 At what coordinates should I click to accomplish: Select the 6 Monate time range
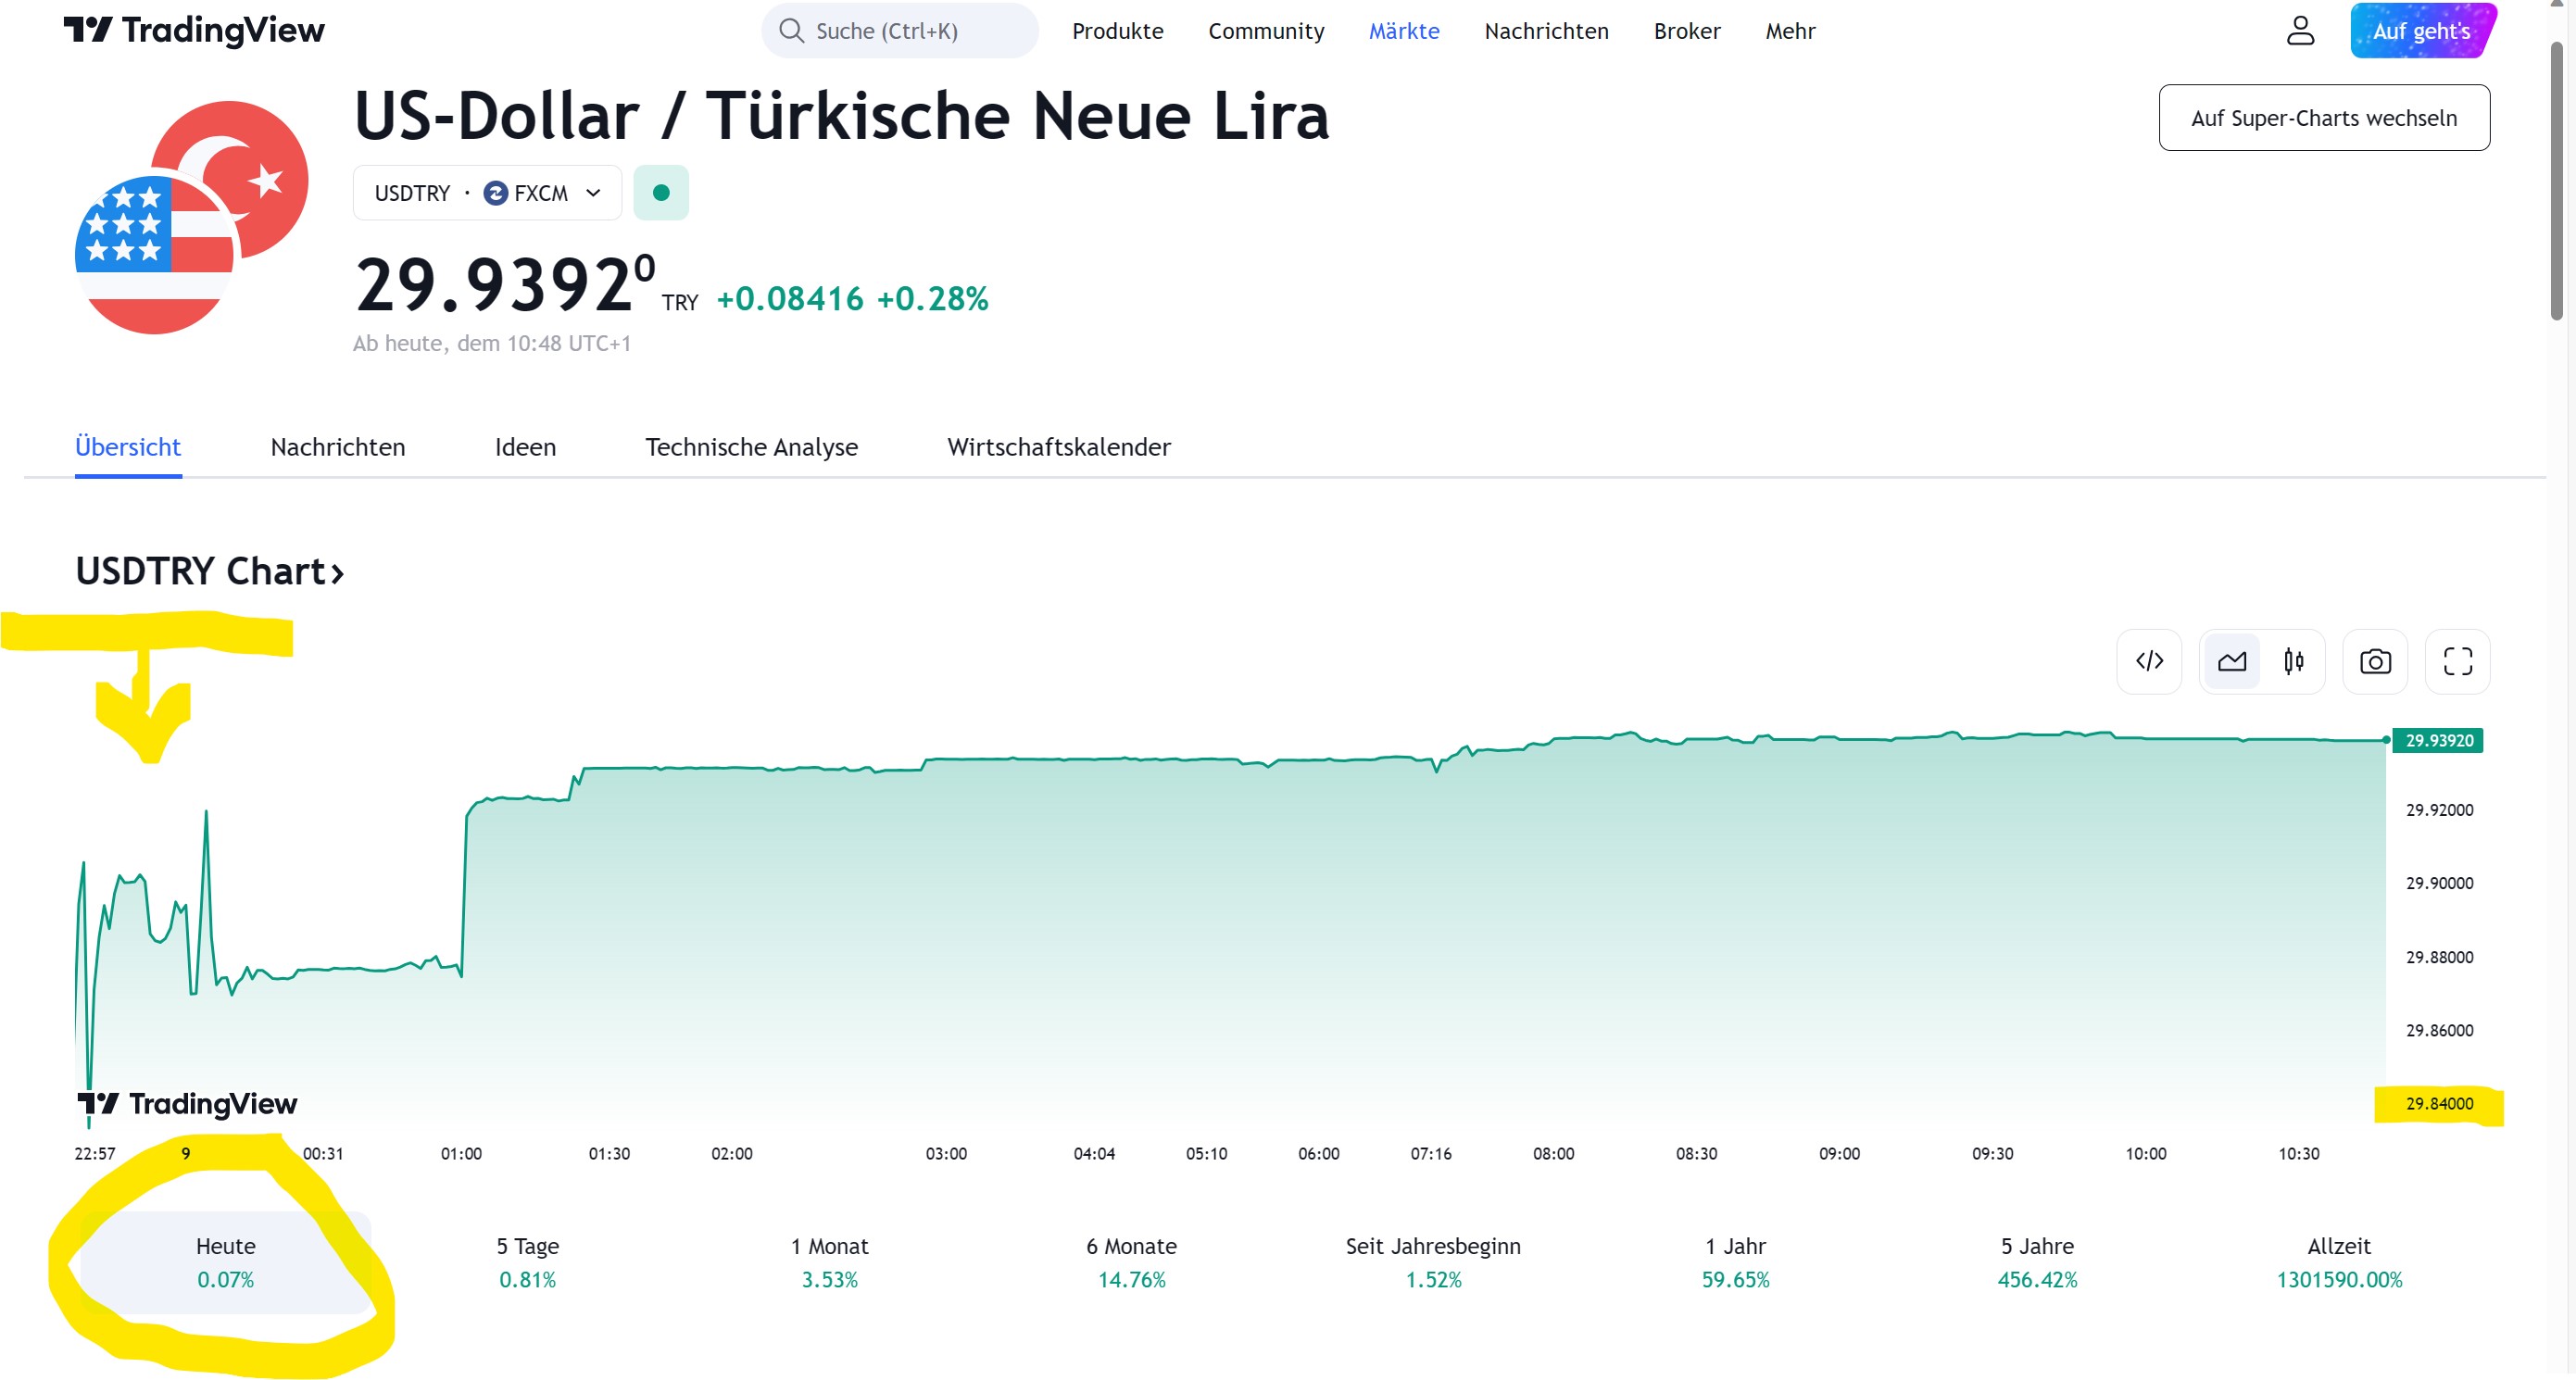tap(1131, 1262)
